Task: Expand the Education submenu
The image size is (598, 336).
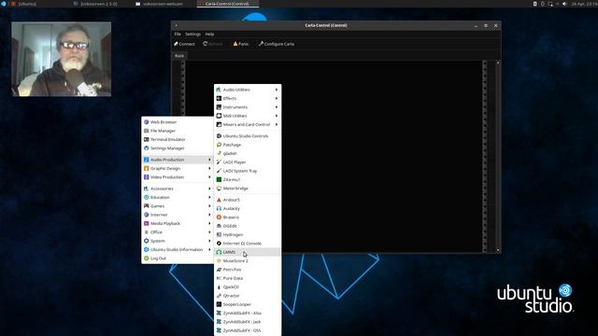Action: [x=178, y=197]
